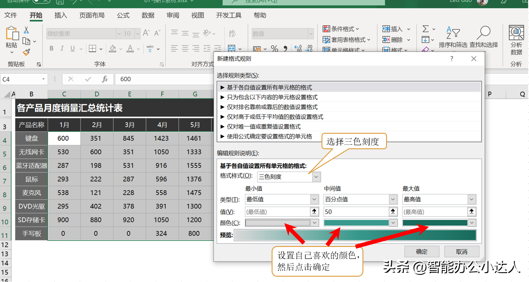Click the Center alignment icon
The height and width of the screenshot is (282, 529).
point(185,48)
